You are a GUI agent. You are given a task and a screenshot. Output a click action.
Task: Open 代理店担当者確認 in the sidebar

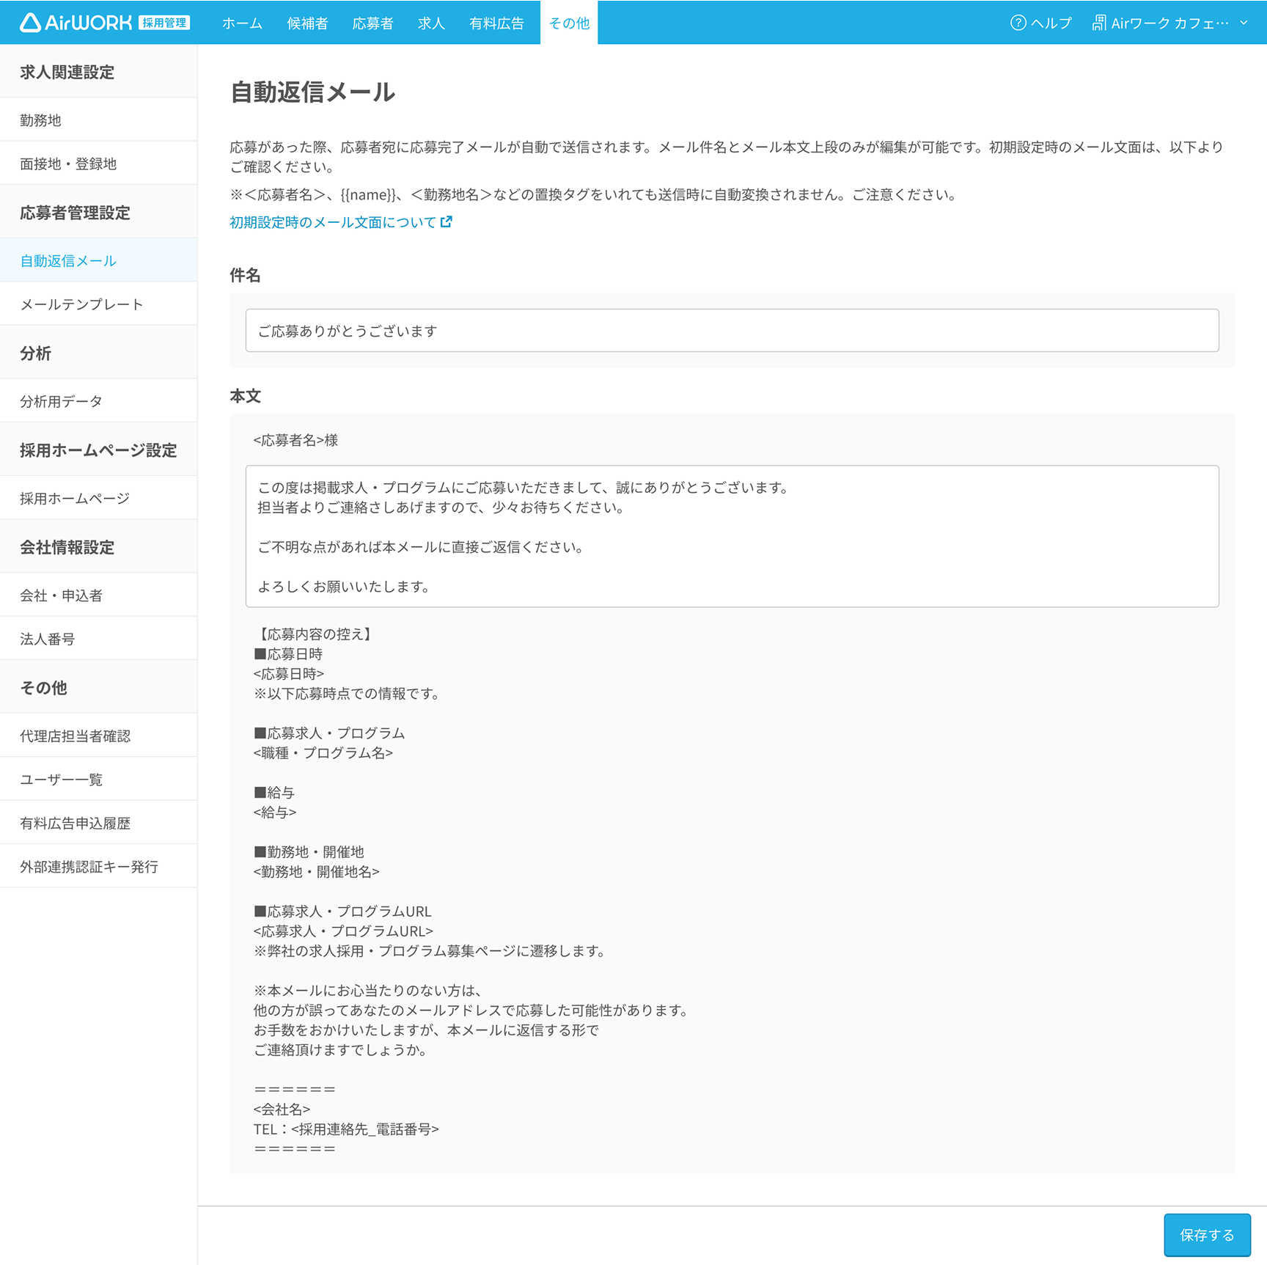(x=98, y=736)
